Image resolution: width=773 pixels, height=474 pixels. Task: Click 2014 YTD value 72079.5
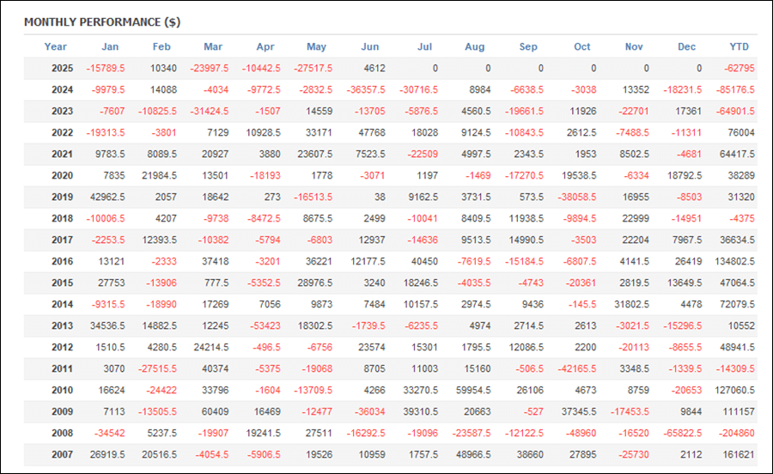tap(737, 305)
